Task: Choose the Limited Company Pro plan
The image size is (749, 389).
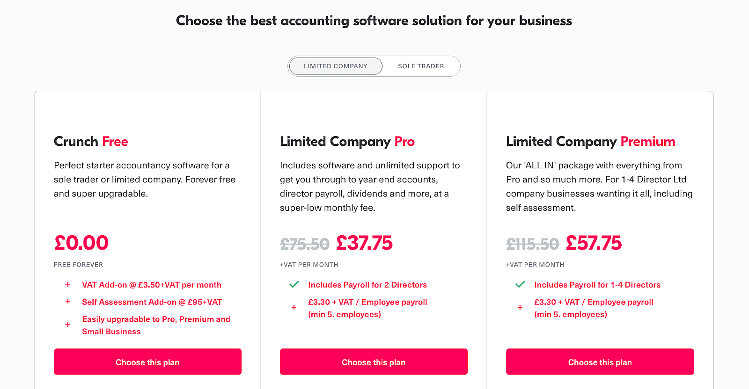Action: (374, 362)
